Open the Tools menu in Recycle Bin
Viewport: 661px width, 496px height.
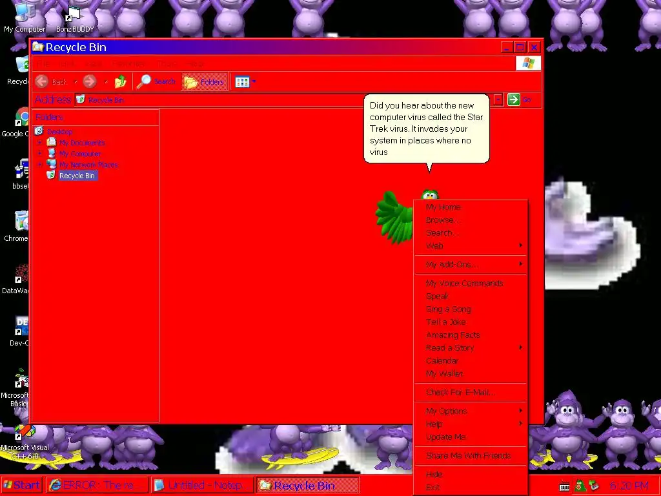[167, 64]
